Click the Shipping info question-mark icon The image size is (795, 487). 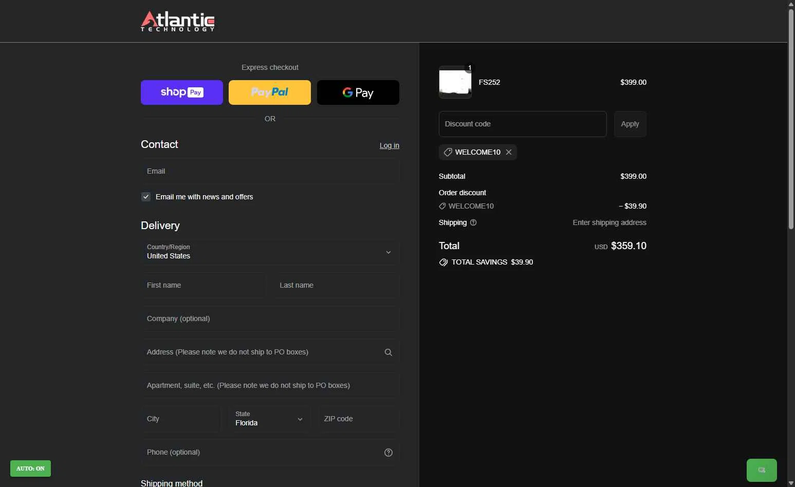click(473, 222)
